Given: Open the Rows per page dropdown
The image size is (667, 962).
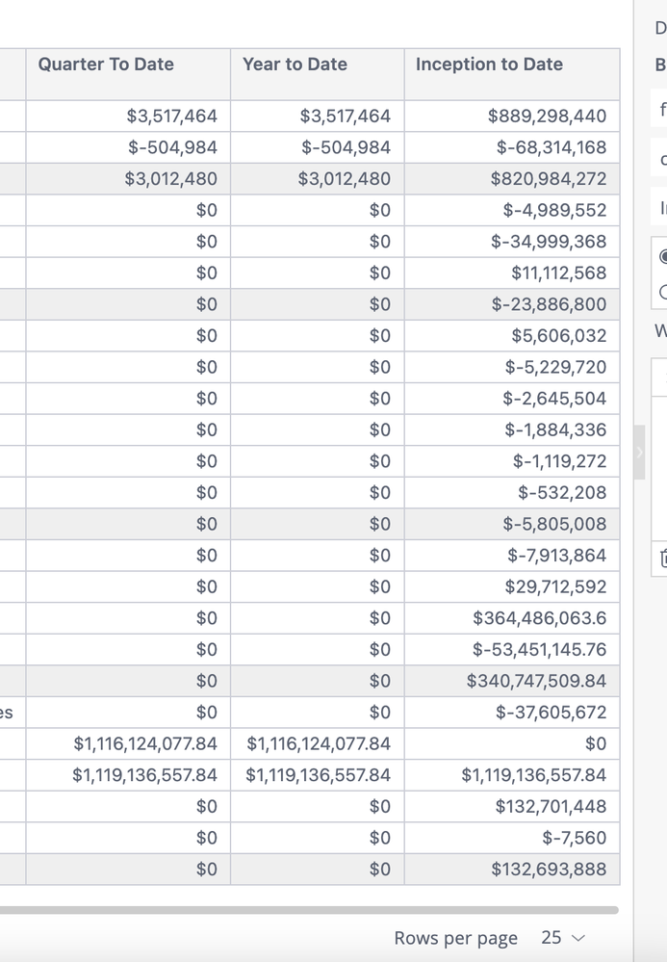Looking at the screenshot, I should click(x=563, y=938).
